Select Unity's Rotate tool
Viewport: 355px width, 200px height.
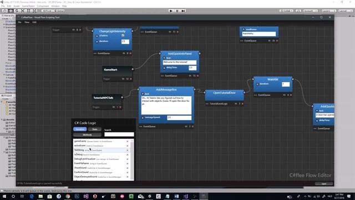17,11
